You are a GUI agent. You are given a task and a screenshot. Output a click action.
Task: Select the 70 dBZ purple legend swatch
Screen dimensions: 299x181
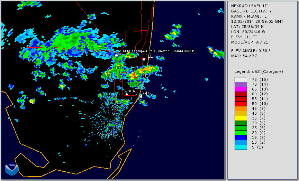tap(241, 84)
